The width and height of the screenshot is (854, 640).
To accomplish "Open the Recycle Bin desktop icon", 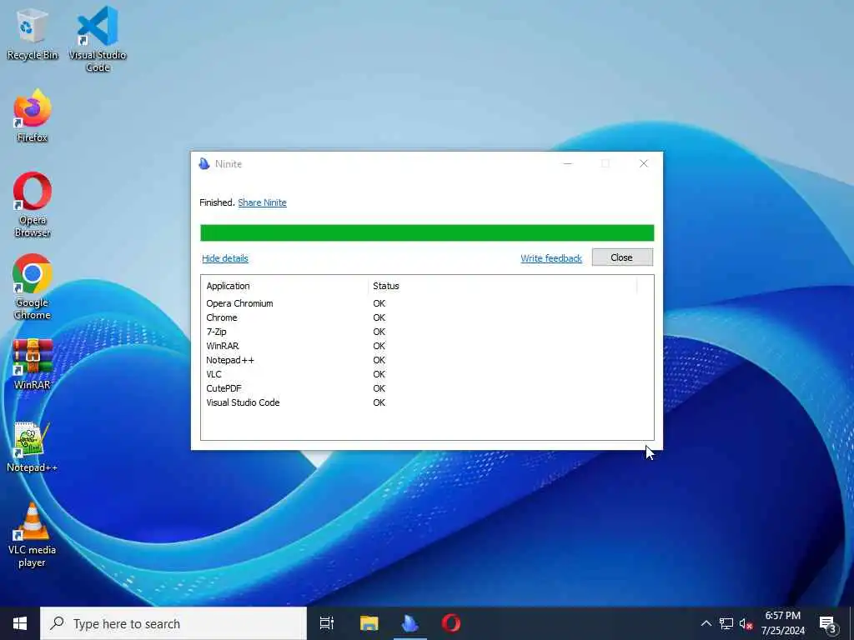I will click(x=33, y=33).
